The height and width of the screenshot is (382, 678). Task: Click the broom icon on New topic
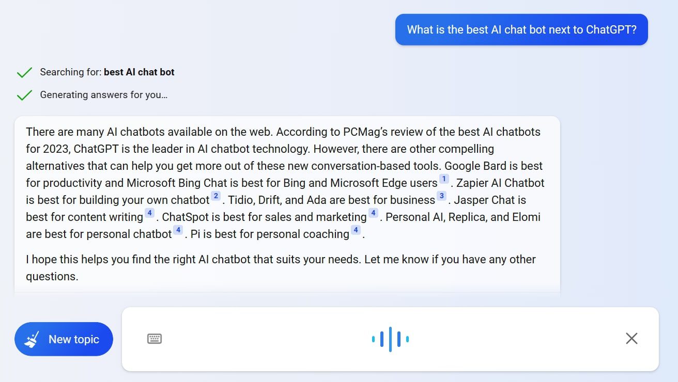point(32,339)
